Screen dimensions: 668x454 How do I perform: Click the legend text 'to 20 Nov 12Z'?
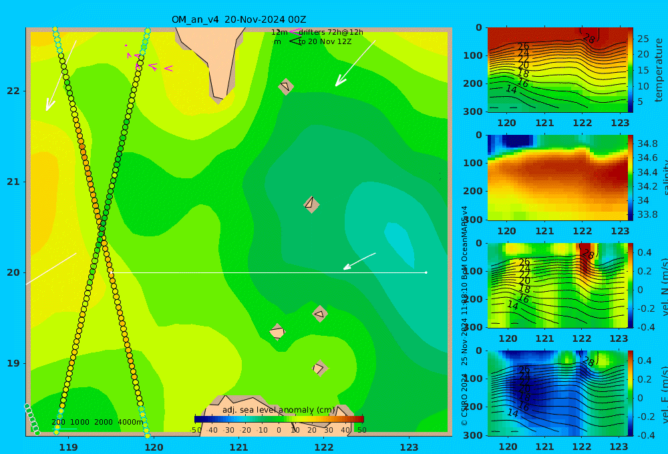point(325,42)
